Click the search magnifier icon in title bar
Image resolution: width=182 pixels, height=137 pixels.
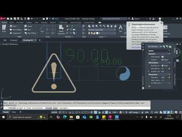(x=129, y=19)
